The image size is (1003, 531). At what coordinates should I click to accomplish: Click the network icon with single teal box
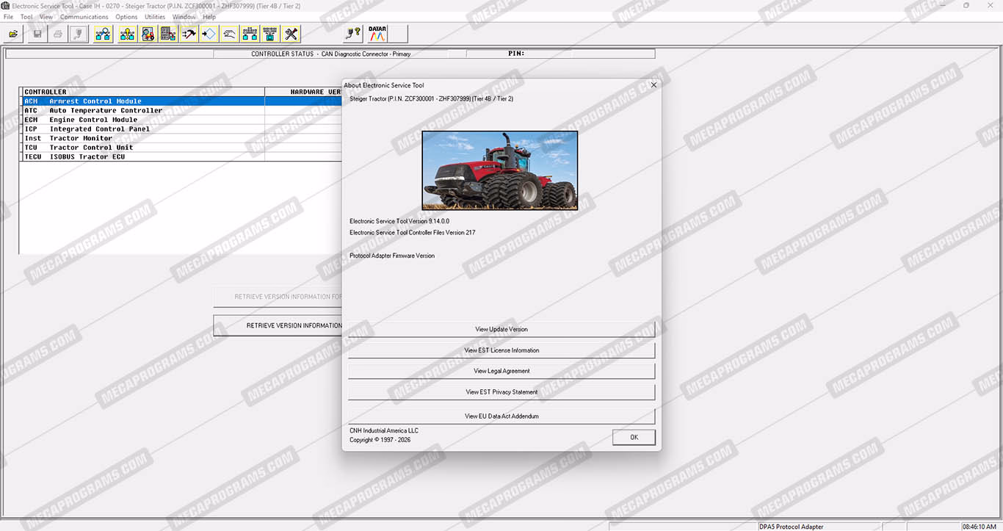[x=270, y=34]
